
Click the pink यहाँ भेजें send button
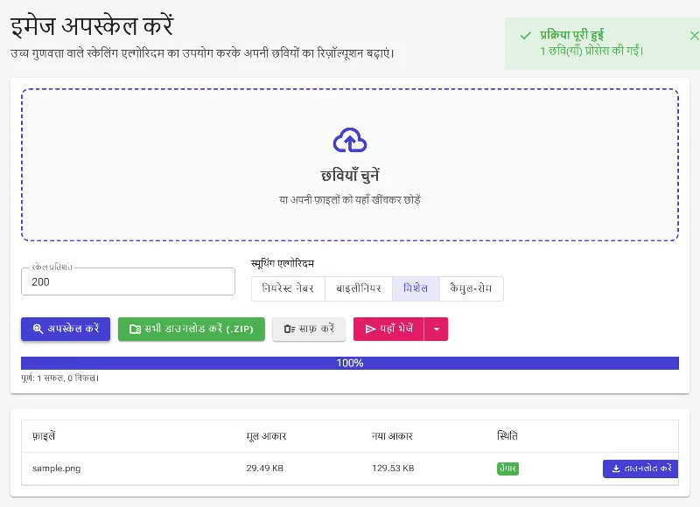388,329
